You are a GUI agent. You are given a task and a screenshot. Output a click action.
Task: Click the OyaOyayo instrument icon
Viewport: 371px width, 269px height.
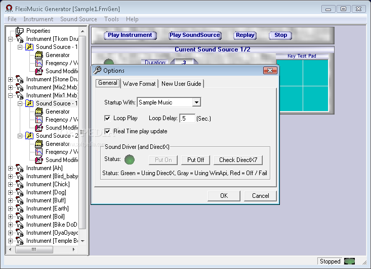[20, 233]
